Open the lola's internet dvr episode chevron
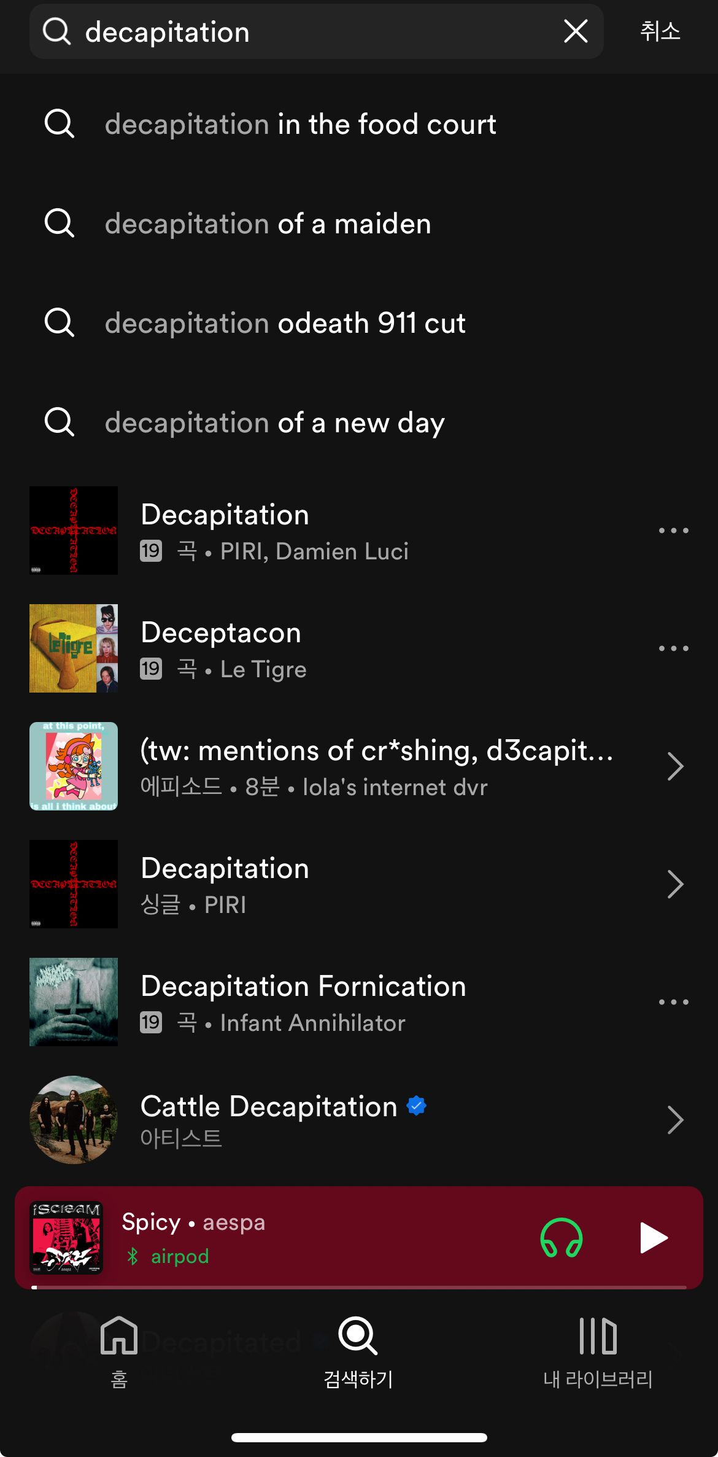This screenshot has width=718, height=1457. [674, 766]
